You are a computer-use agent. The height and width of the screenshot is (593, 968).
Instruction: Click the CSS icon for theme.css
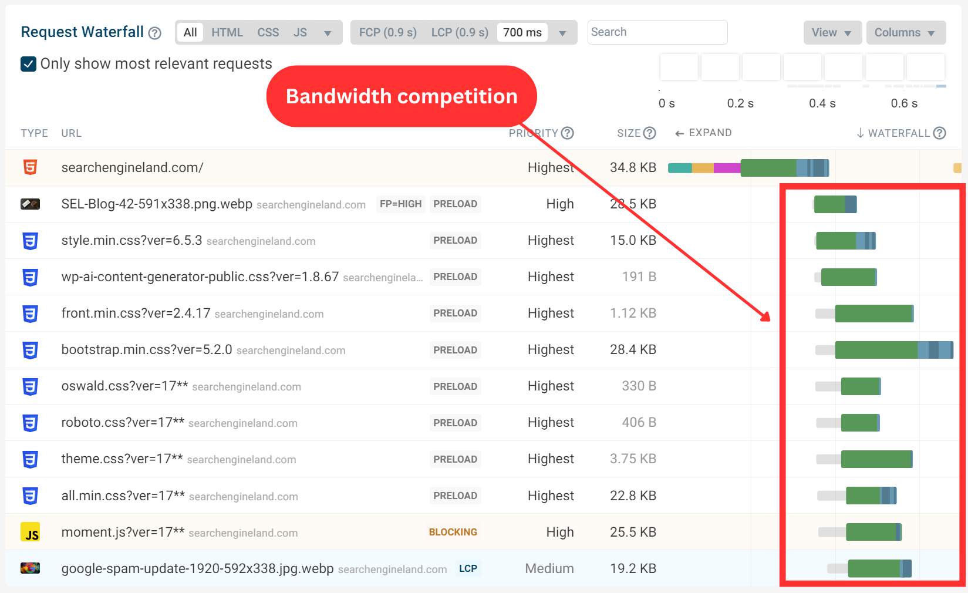click(30, 459)
